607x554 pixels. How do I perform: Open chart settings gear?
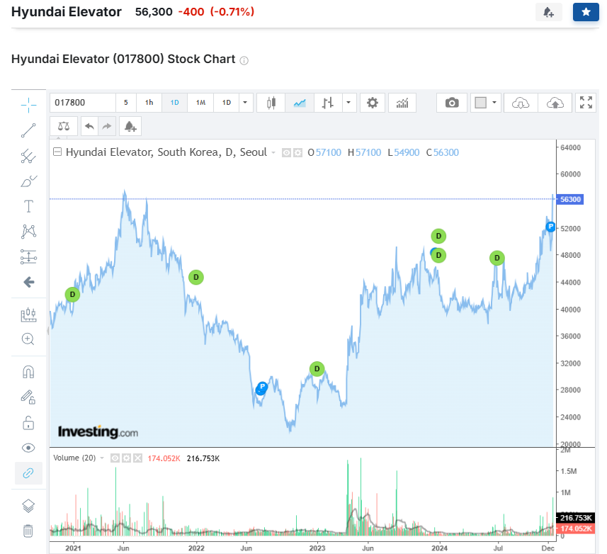(373, 103)
